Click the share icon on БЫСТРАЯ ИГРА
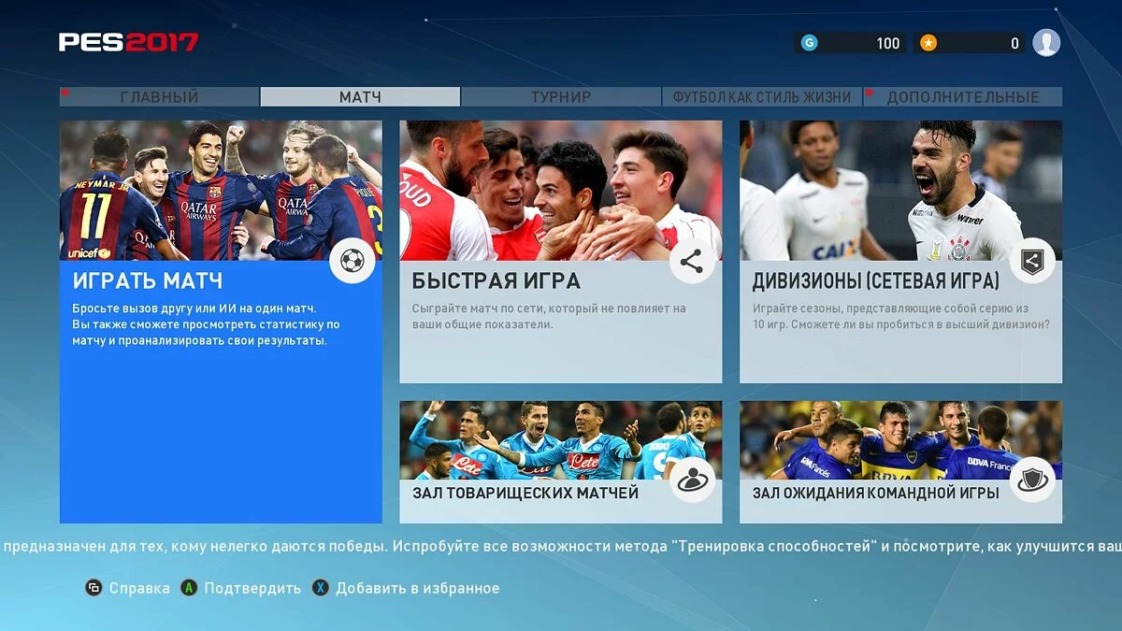Screen dimensions: 1122x631 click(692, 261)
